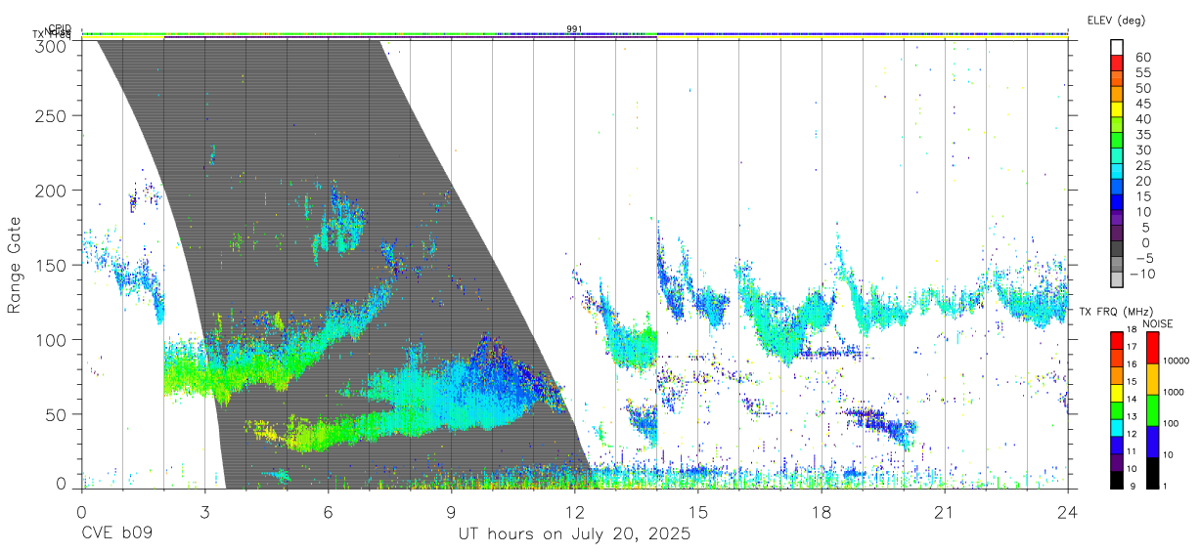This screenshot has width=1201, height=554.
Task: Click the x-axis tick label '18'
Action: (822, 511)
